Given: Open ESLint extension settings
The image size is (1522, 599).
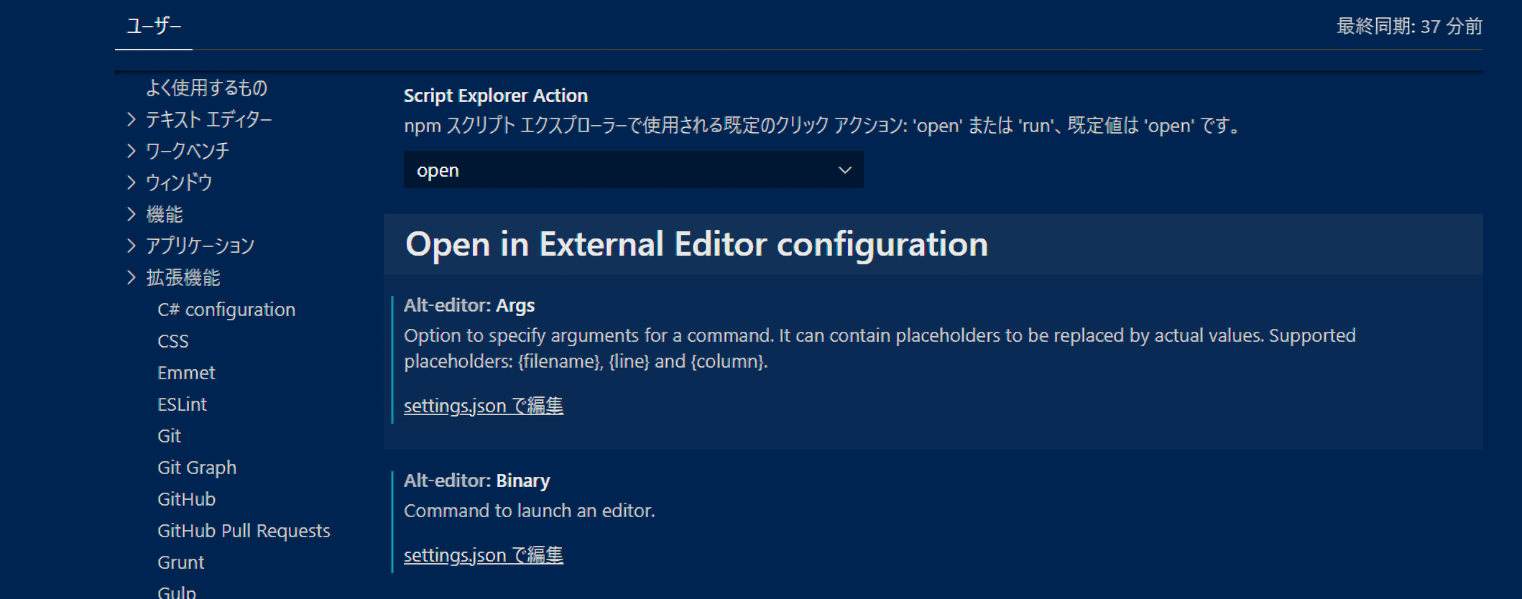Looking at the screenshot, I should tap(182, 404).
